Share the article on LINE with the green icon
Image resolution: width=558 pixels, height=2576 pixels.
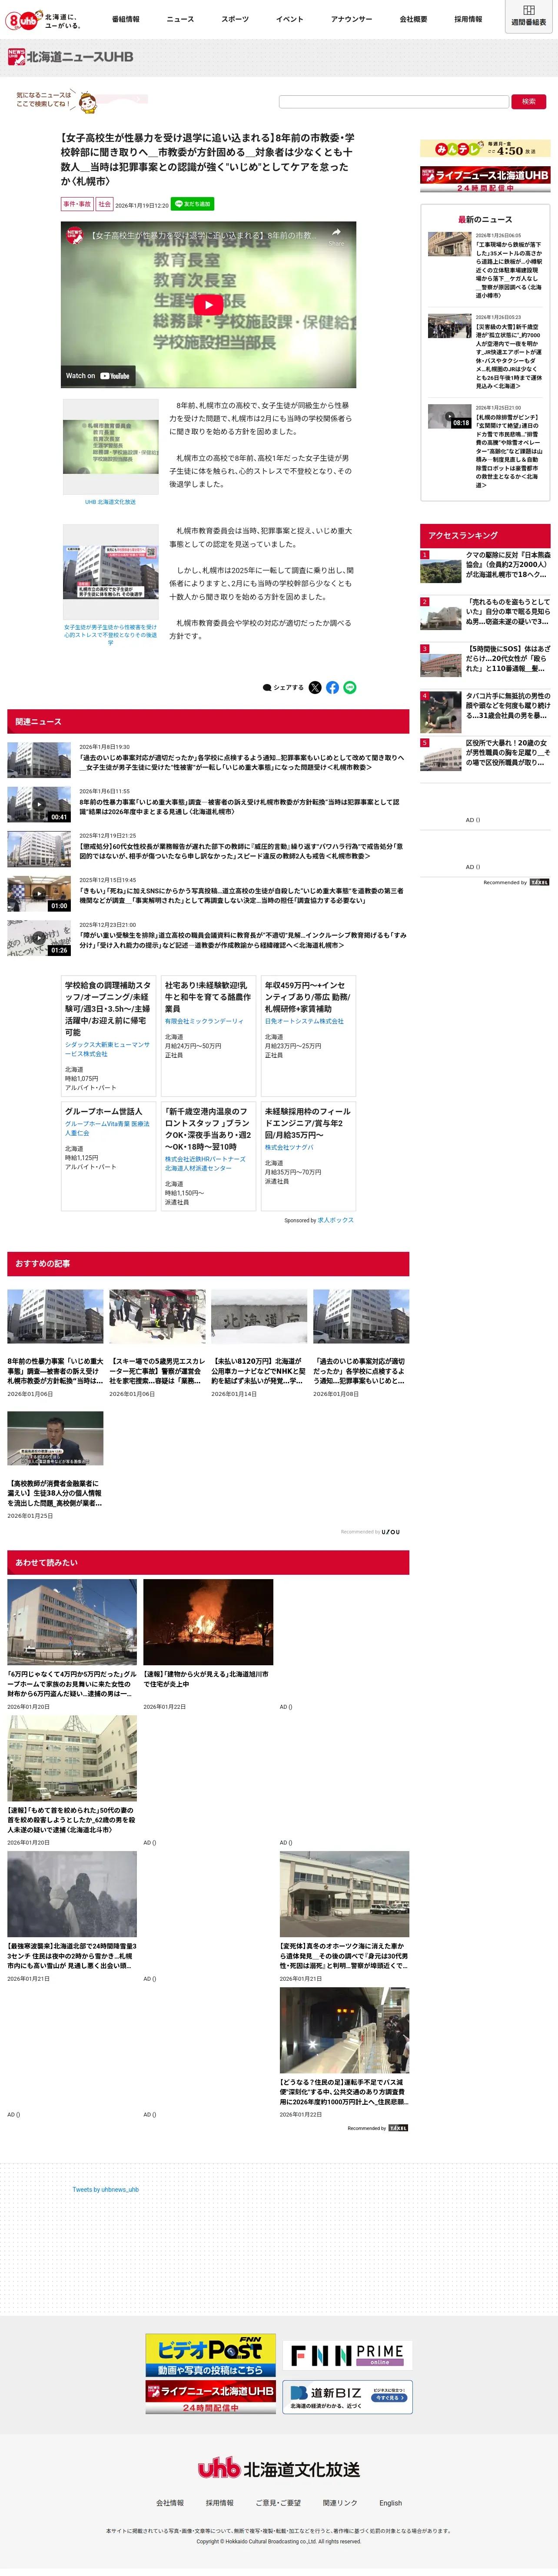tap(349, 687)
